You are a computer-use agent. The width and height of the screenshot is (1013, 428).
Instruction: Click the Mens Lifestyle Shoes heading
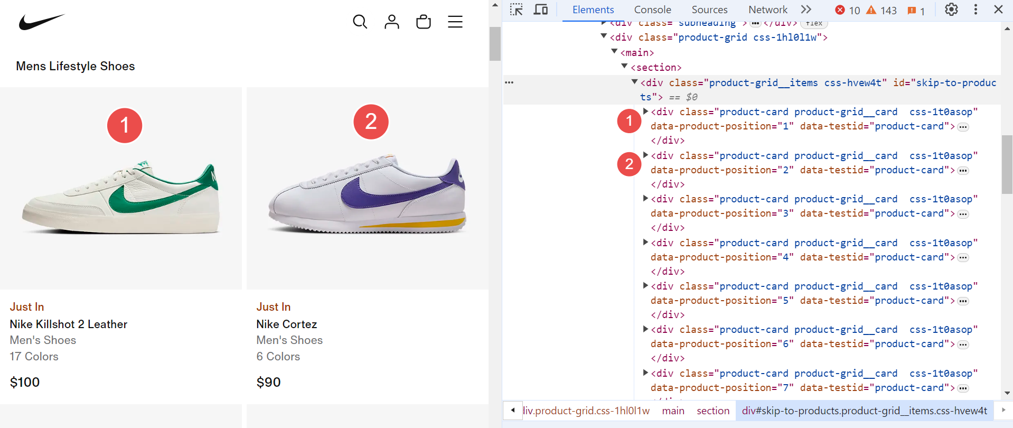(76, 66)
